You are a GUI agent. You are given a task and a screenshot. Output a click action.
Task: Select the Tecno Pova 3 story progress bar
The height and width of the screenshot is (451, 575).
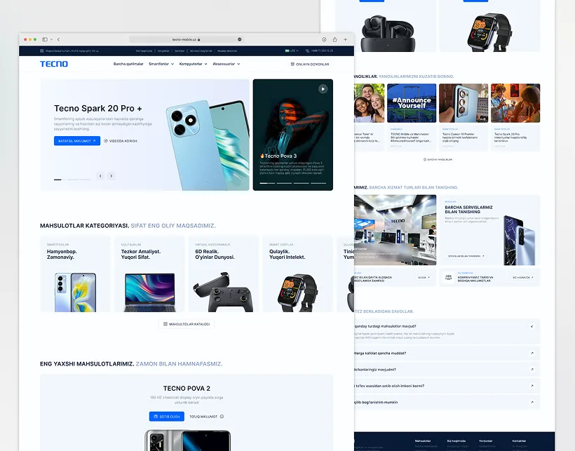tap(292, 183)
